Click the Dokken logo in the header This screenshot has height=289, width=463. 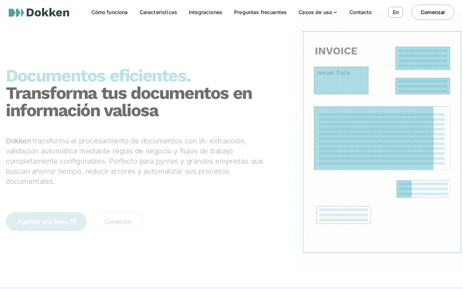click(x=39, y=13)
